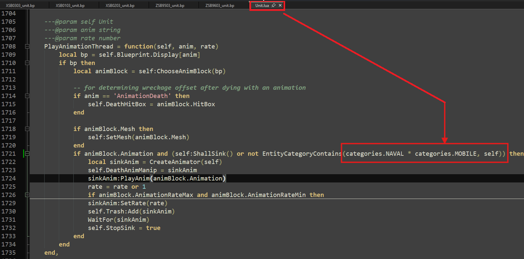Click on 'sinkAnim:SetRate(rate)' line
This screenshot has width=524, height=259.
[x=128, y=203]
